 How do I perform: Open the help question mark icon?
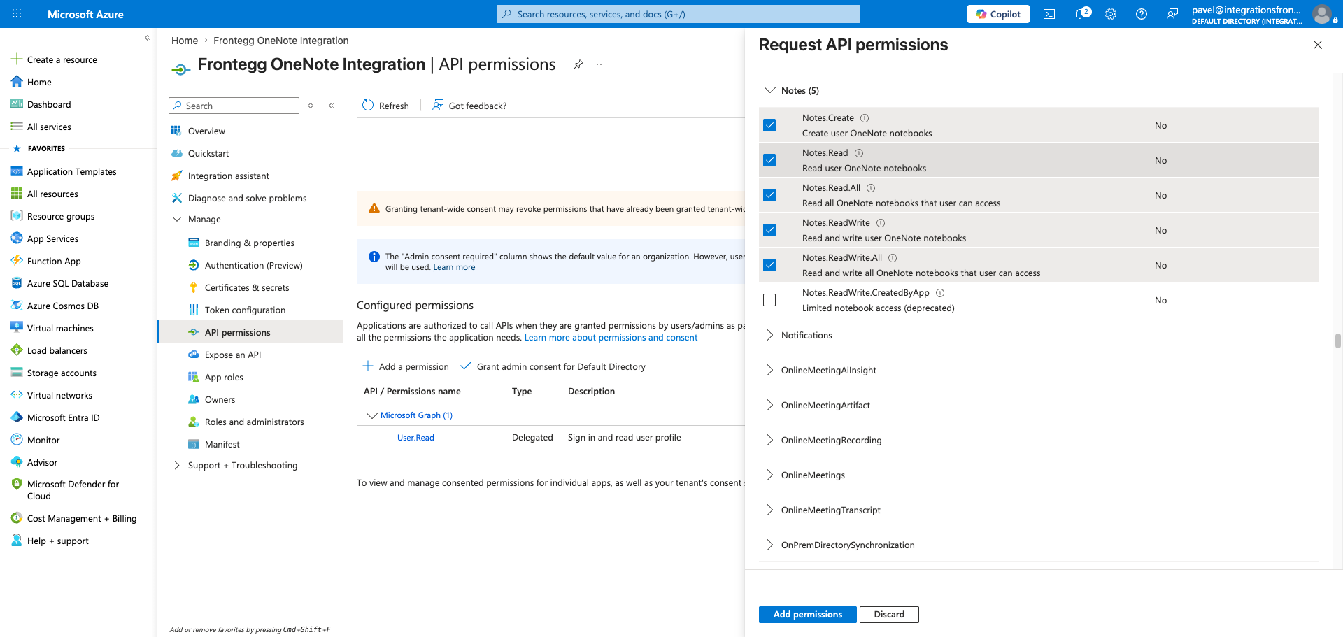click(1142, 14)
